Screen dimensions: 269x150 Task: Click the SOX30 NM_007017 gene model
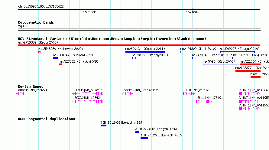coord(87,94)
